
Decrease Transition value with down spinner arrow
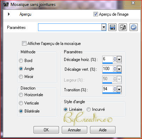click(x=115, y=91)
